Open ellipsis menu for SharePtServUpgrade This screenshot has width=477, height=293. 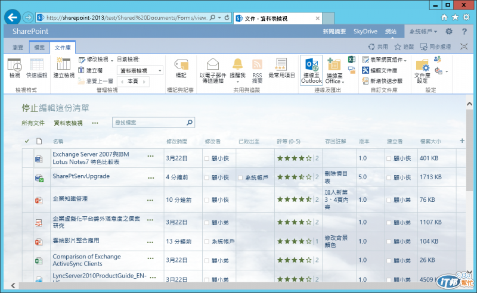point(151,178)
